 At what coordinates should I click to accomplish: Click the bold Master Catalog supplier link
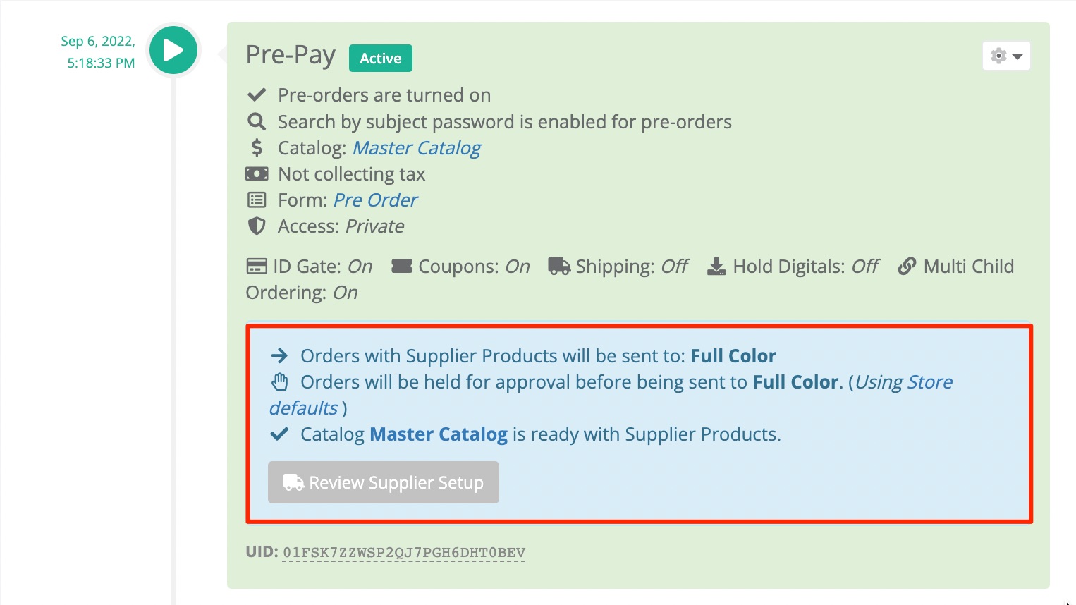click(439, 434)
